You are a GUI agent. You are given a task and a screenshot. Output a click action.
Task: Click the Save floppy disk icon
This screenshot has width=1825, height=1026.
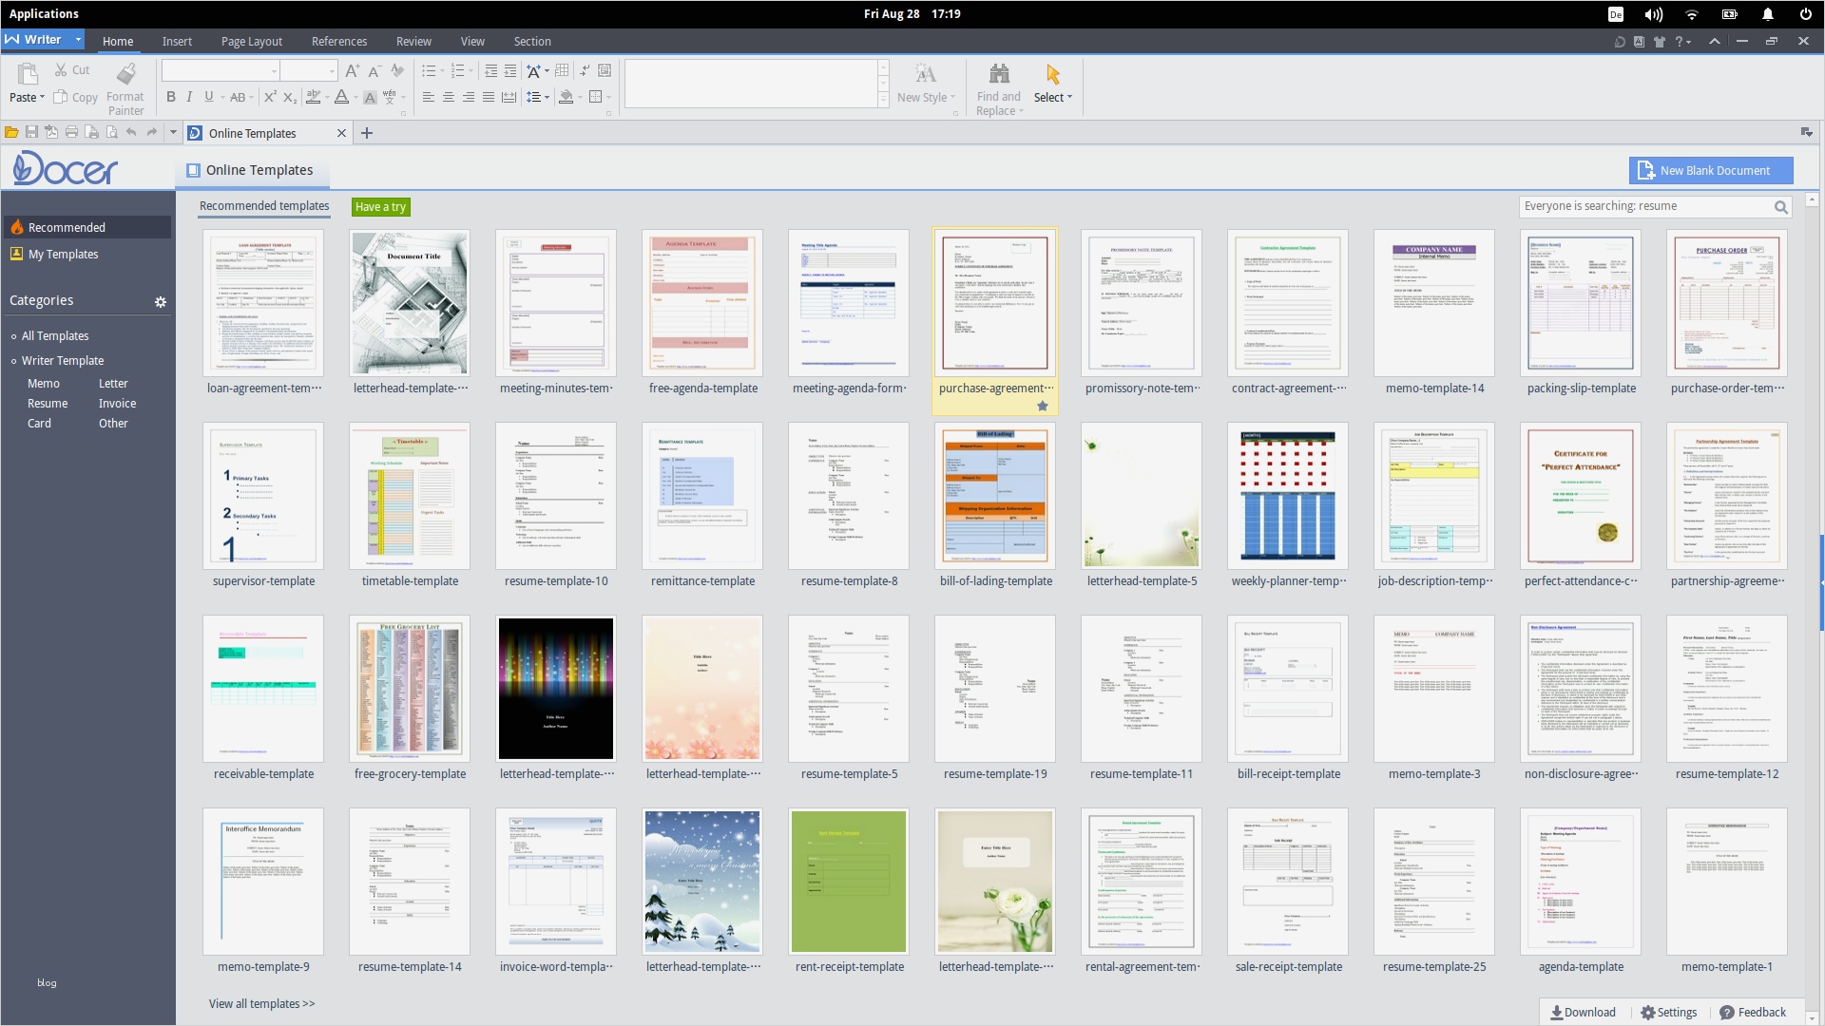pos(31,133)
